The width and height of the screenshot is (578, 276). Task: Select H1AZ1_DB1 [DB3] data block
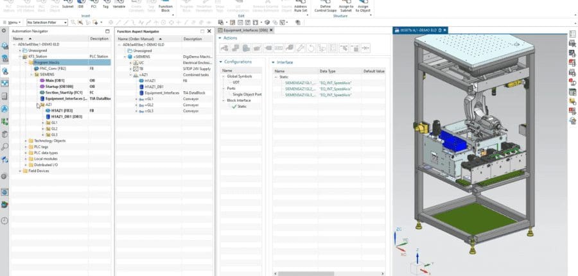tap(66, 116)
